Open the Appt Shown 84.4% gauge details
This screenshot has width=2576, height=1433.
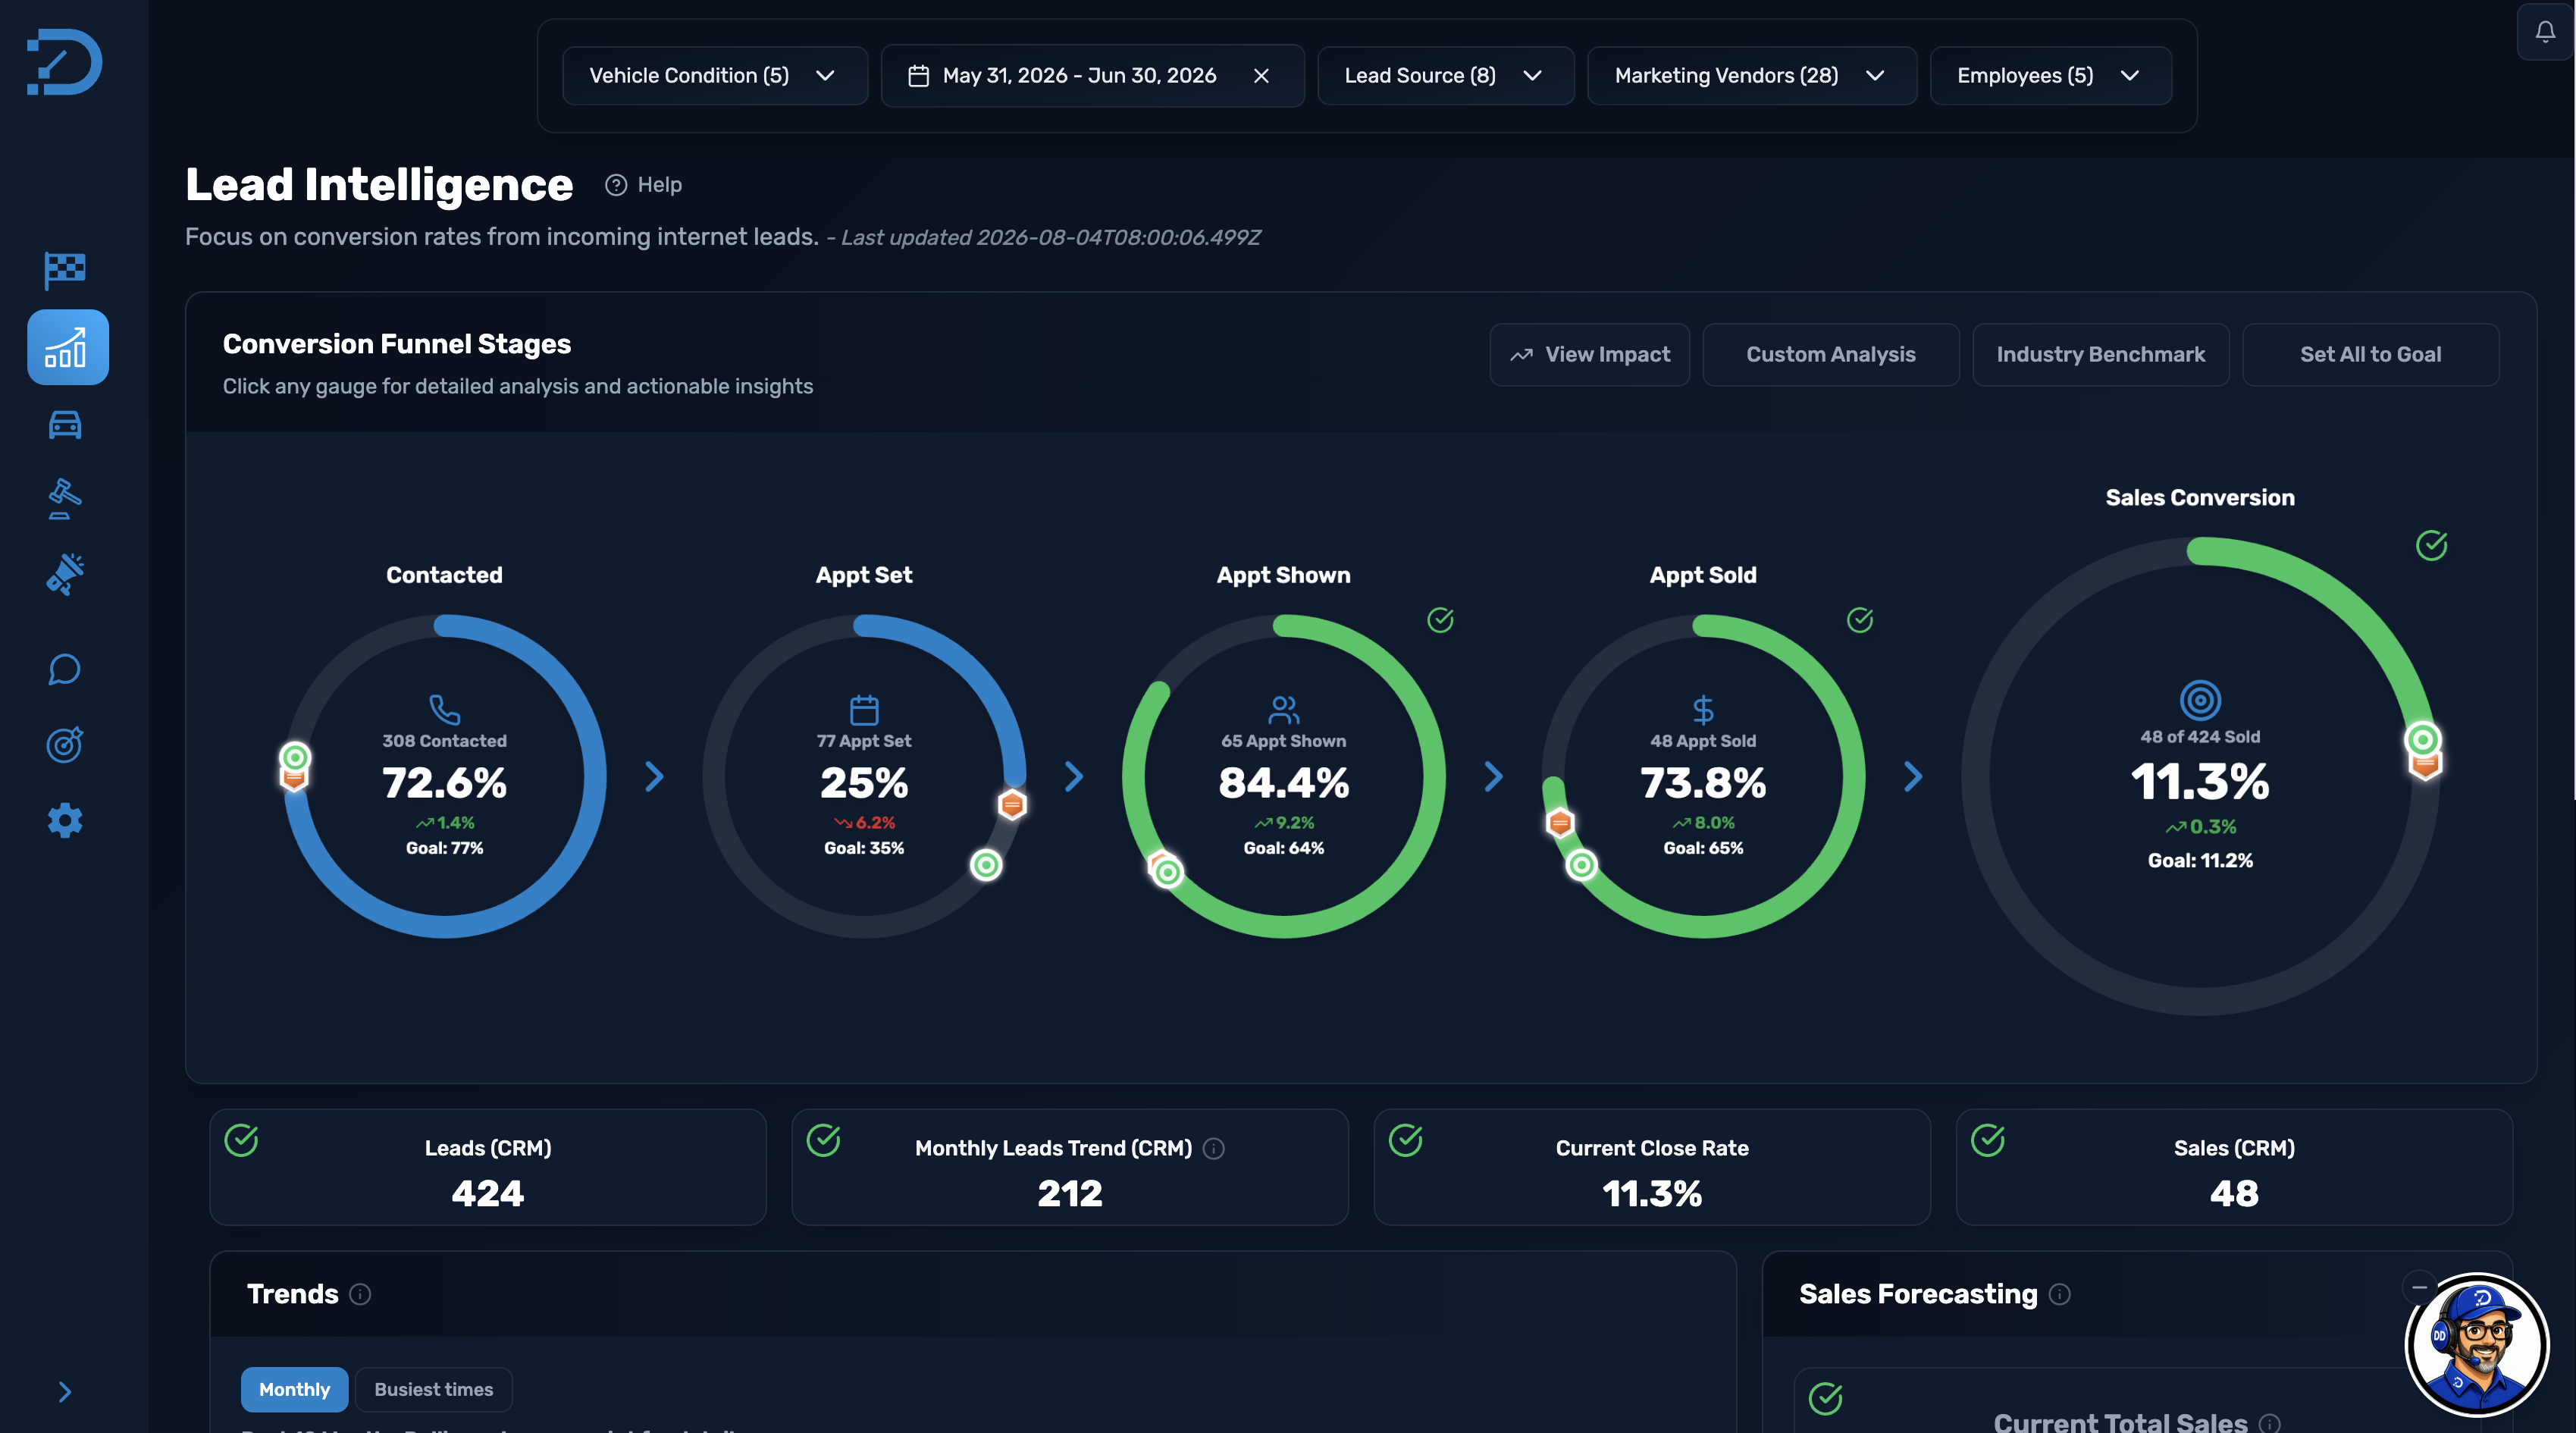1284,776
